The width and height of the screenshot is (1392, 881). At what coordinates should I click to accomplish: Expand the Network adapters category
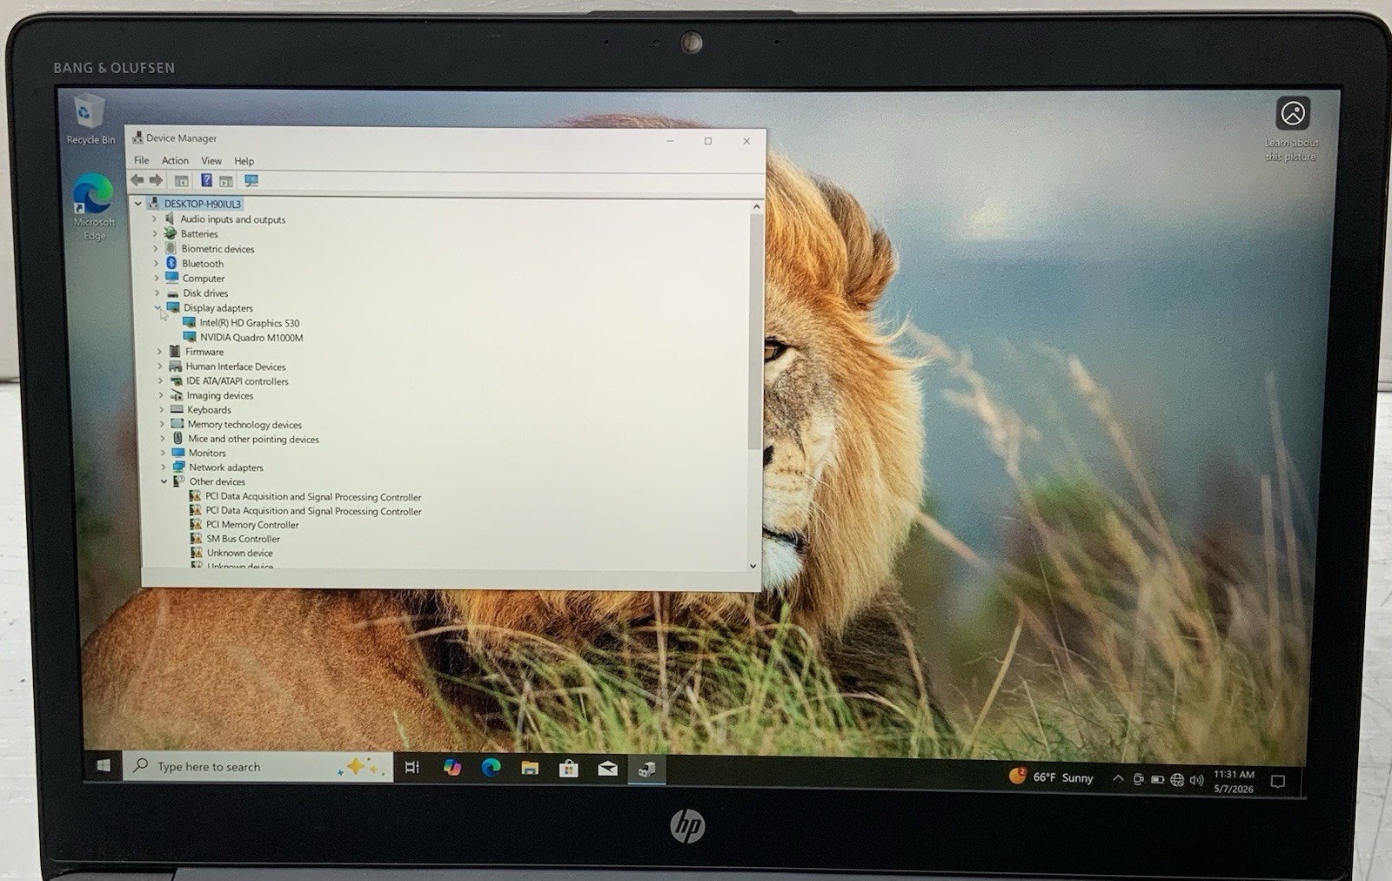[x=163, y=467]
